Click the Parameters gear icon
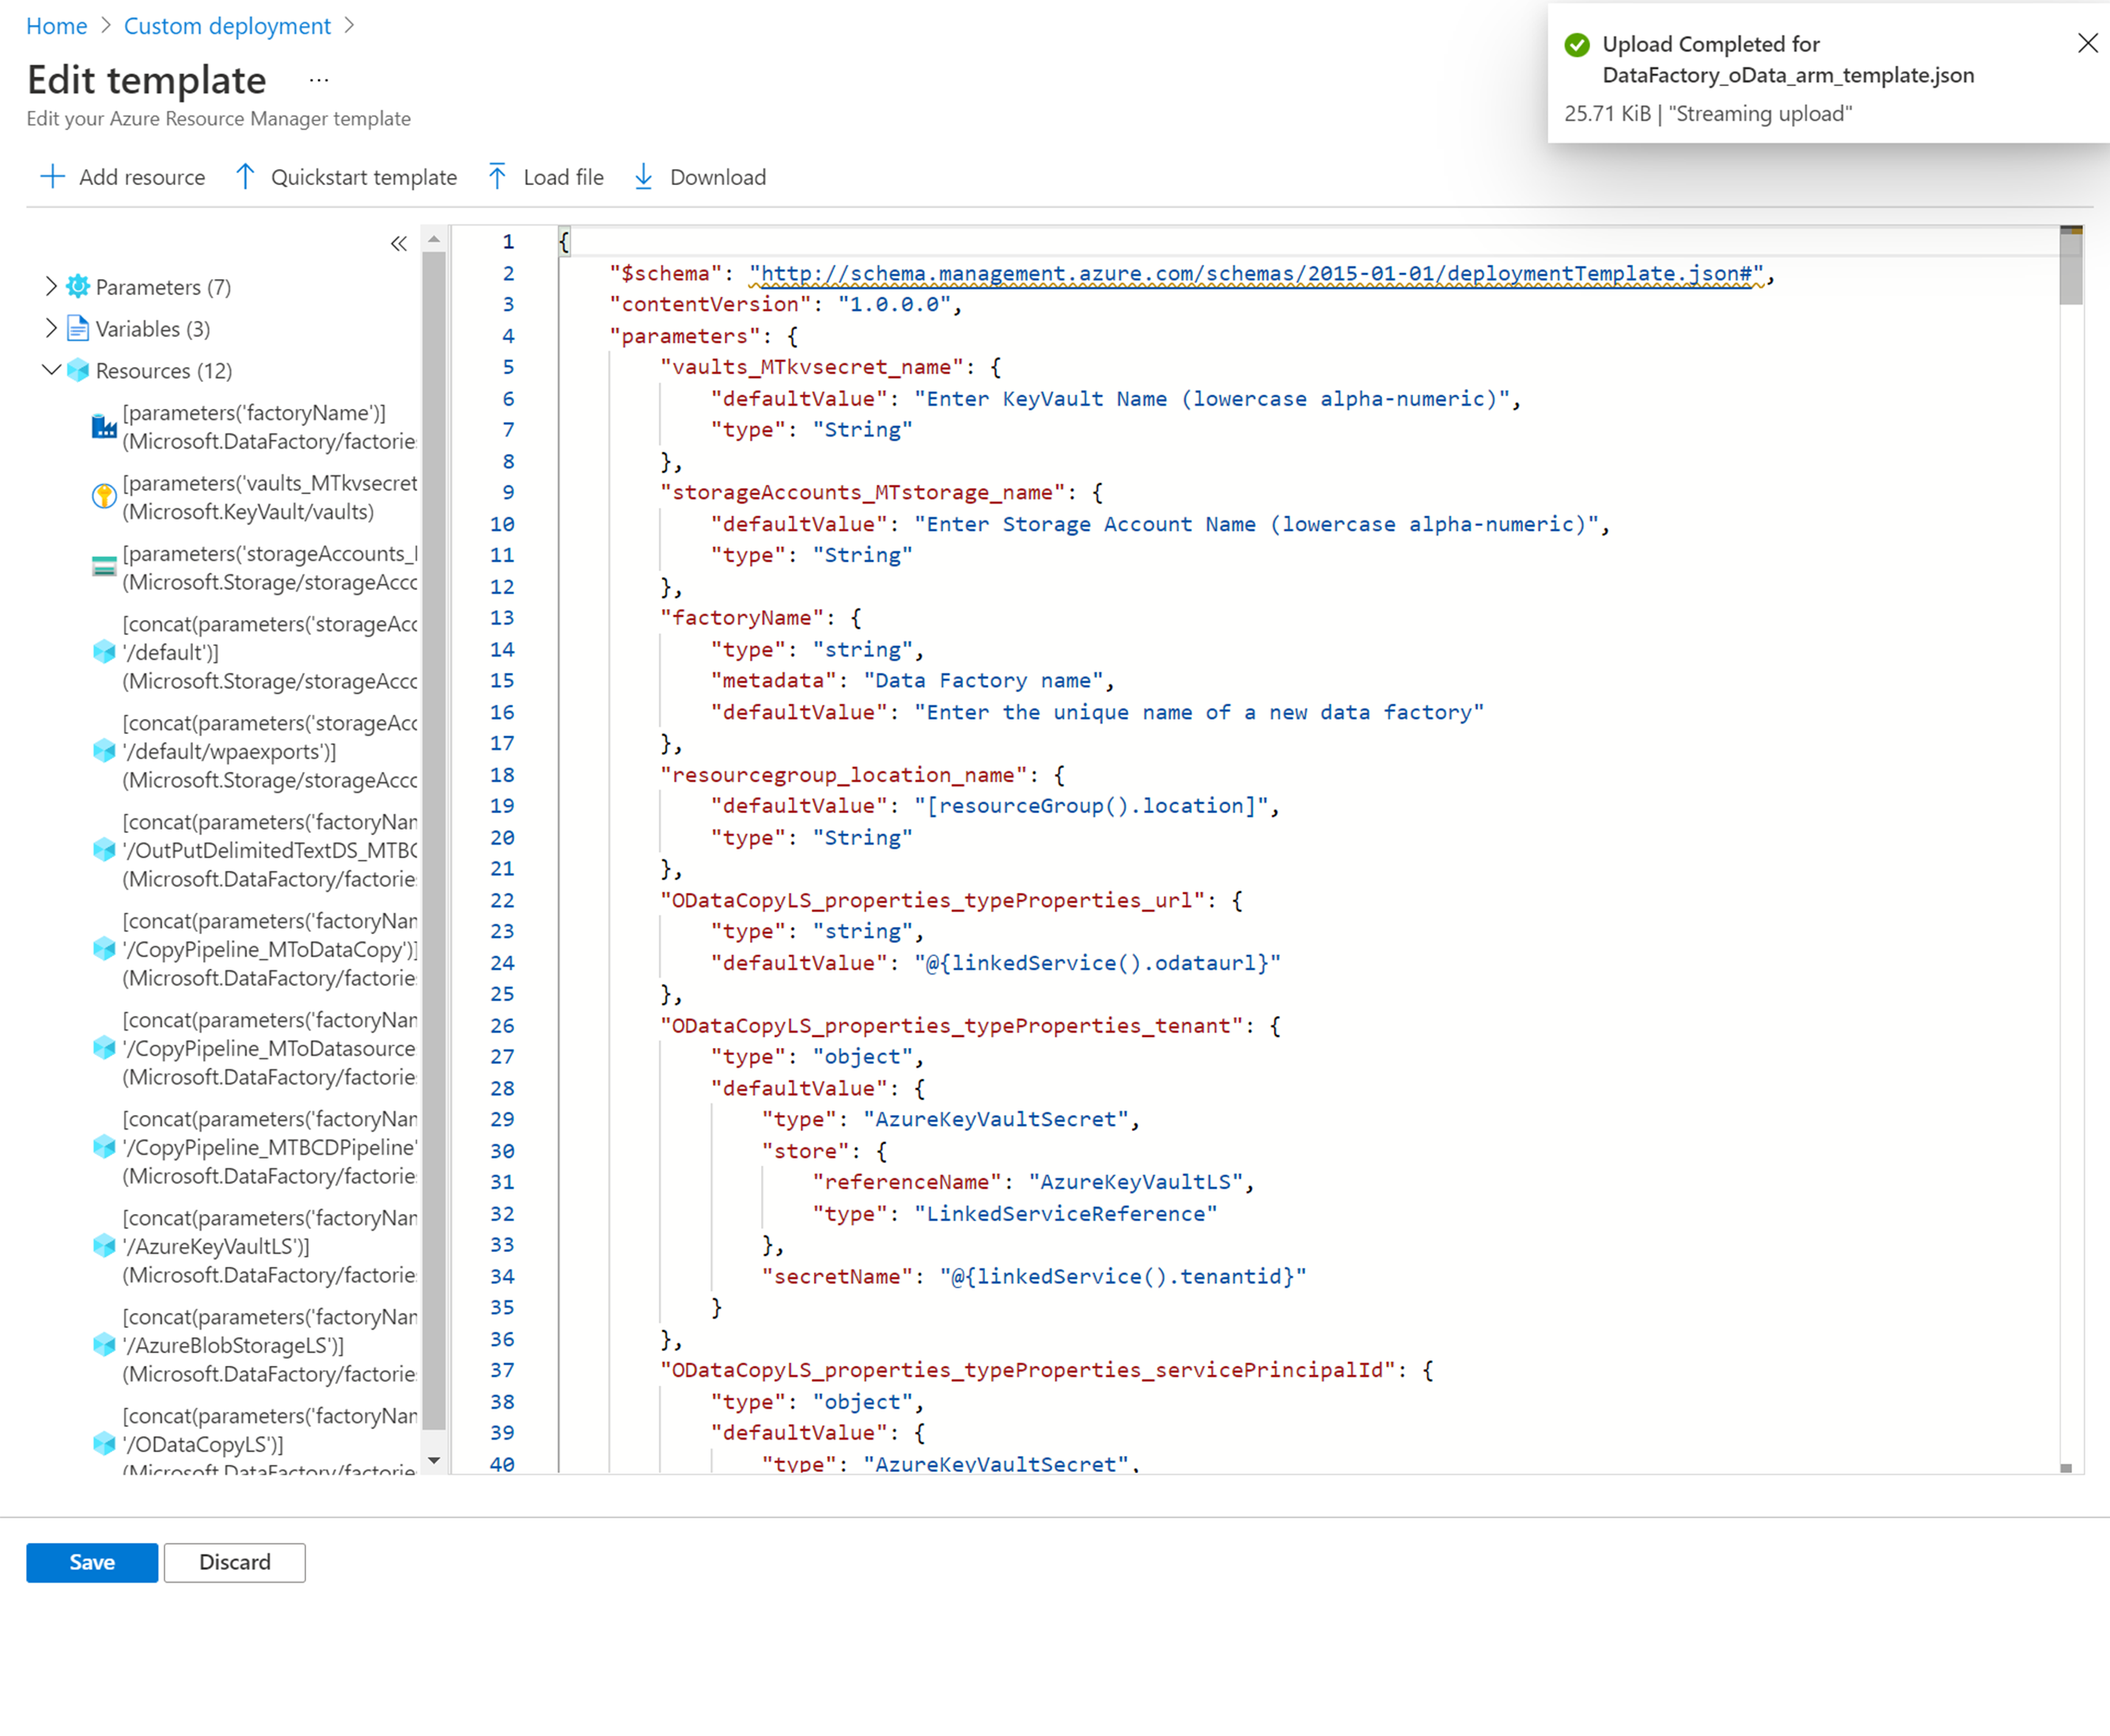Image resolution: width=2110 pixels, height=1736 pixels. 78,287
